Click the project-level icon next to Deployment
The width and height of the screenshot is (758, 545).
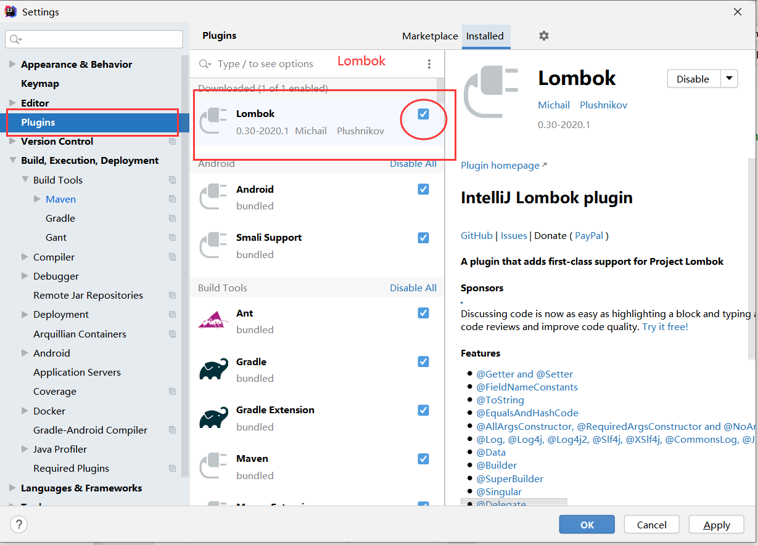[x=172, y=315]
